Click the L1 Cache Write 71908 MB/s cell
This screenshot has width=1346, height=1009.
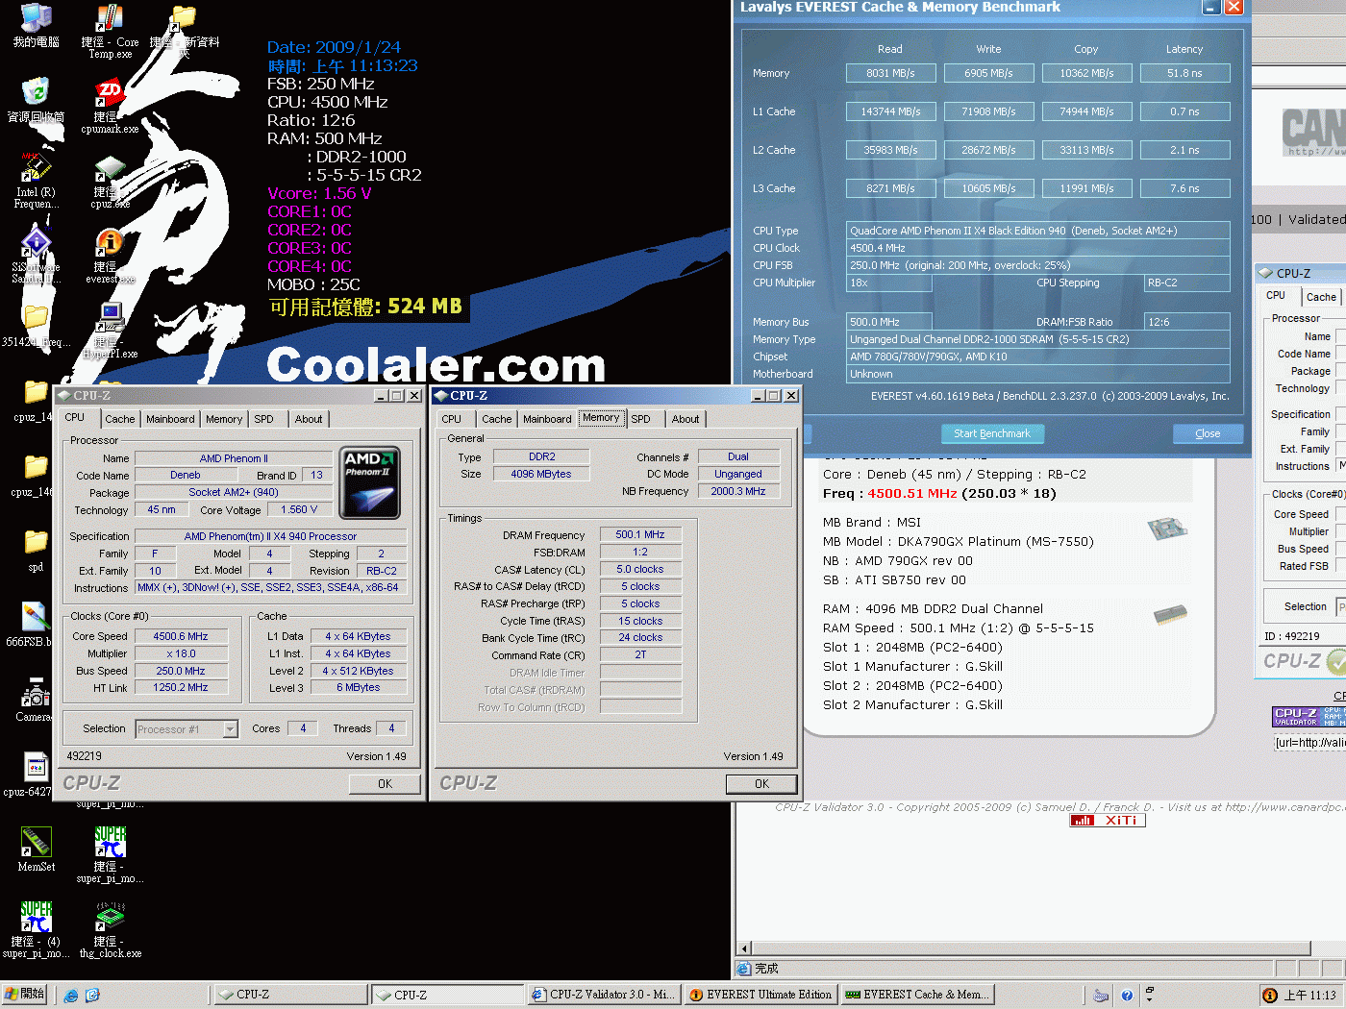(988, 111)
